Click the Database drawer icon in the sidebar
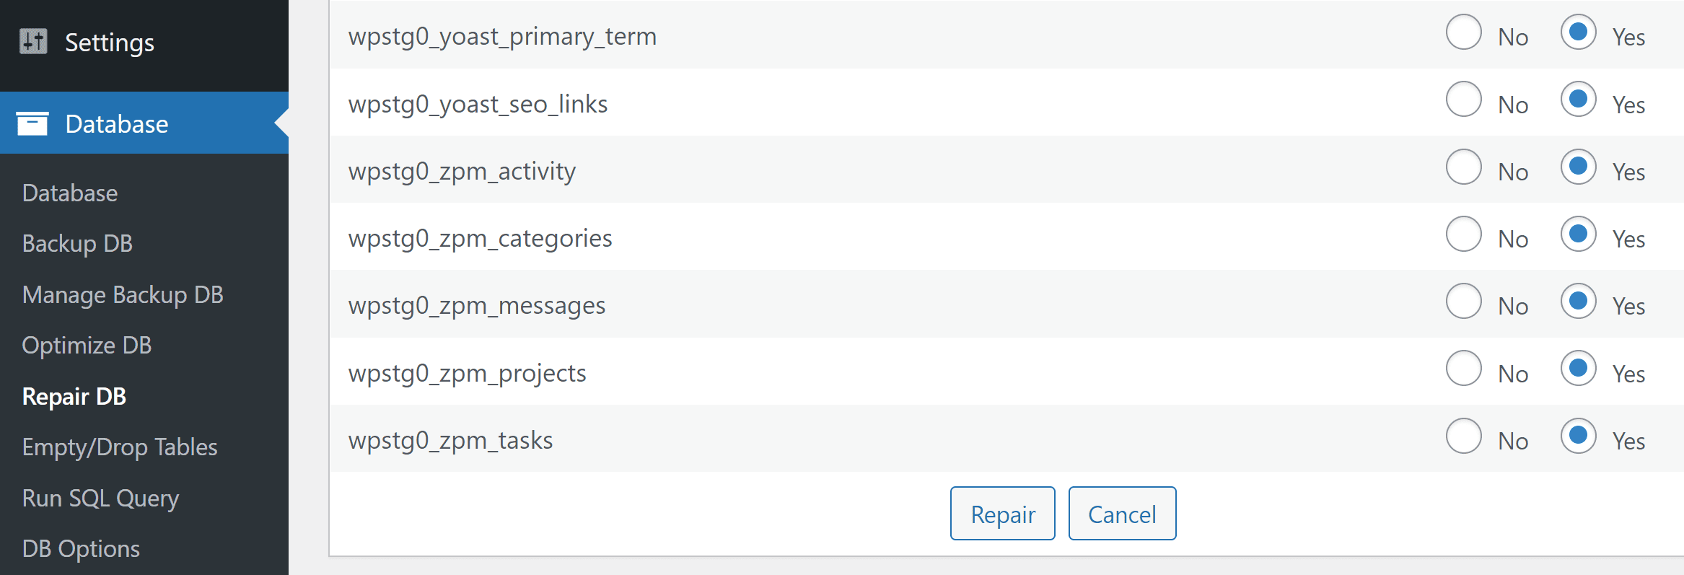This screenshot has height=575, width=1684. click(x=32, y=123)
